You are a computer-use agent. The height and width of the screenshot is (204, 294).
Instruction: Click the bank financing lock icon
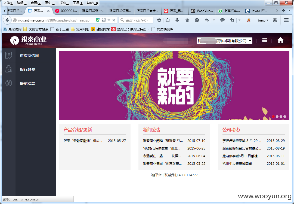click(9, 69)
